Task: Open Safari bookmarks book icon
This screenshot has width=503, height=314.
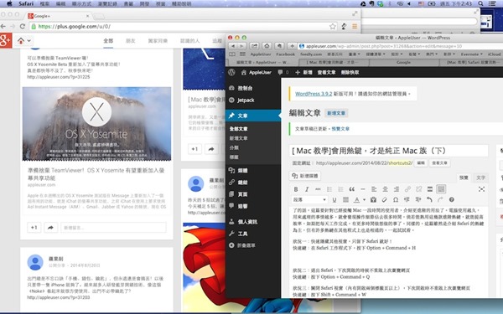Action: 232,54
